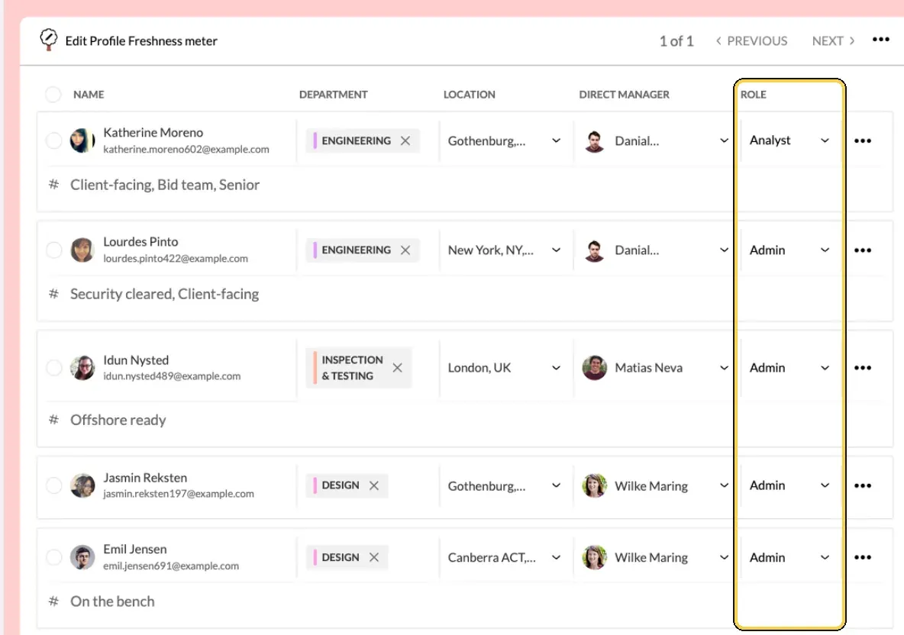Change Emil Jensen's Admin role dropdown
This screenshot has width=904, height=635.
(x=789, y=557)
